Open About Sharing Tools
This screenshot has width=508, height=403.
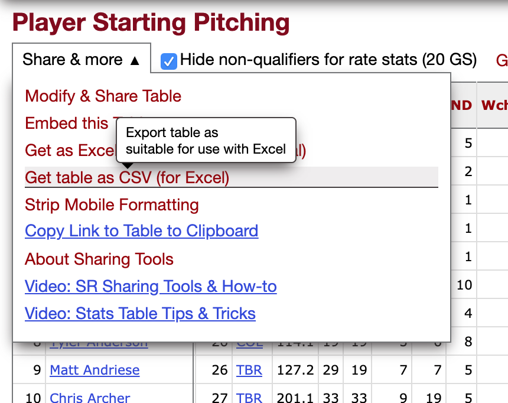99,259
